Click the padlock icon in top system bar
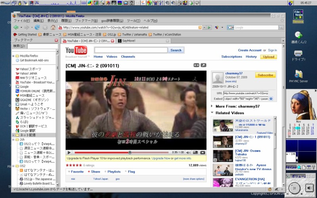Image resolution: width=317 pixels, height=198 pixels. [20, 3]
